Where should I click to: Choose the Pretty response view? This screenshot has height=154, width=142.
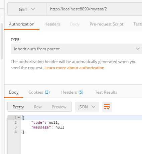click(18, 107)
